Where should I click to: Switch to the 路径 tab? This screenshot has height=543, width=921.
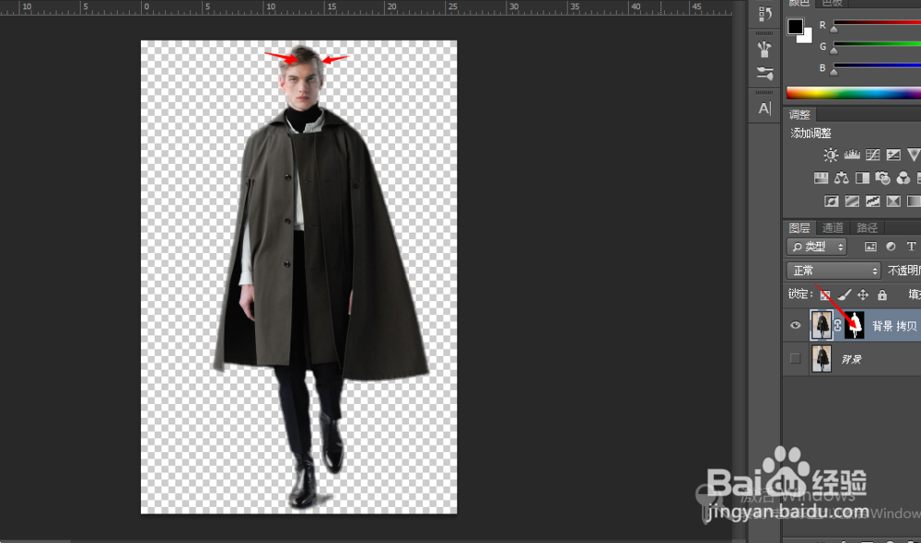pos(867,227)
